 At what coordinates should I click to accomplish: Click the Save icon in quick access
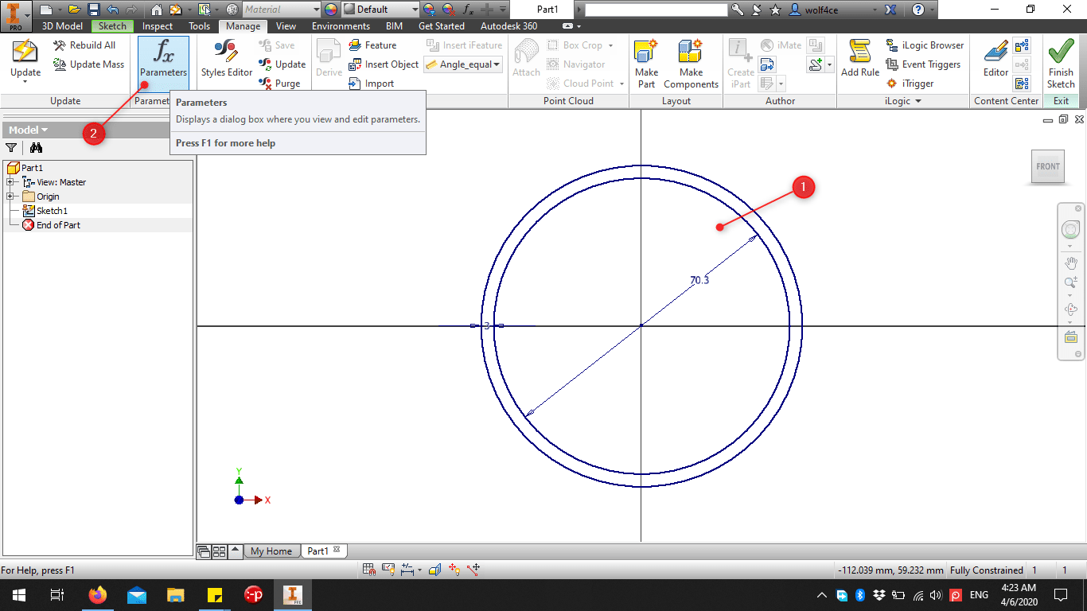93,10
